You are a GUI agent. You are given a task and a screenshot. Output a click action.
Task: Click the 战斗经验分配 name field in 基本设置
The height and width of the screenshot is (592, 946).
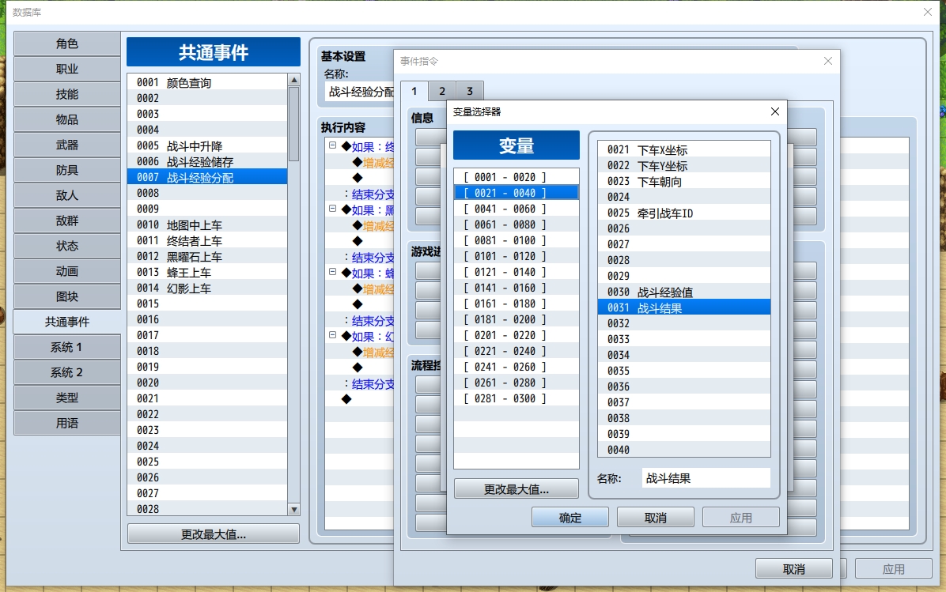[x=360, y=92]
